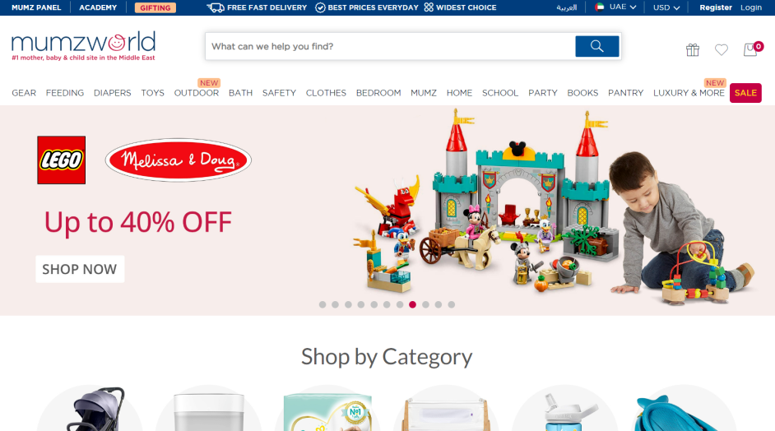Viewport: 775px width, 431px height.
Task: Select the first carousel dot
Action: point(323,304)
